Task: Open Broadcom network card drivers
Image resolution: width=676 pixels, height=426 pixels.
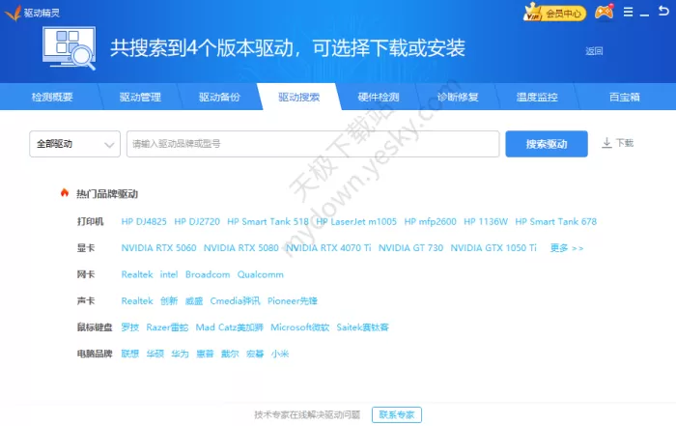Action: pos(208,274)
